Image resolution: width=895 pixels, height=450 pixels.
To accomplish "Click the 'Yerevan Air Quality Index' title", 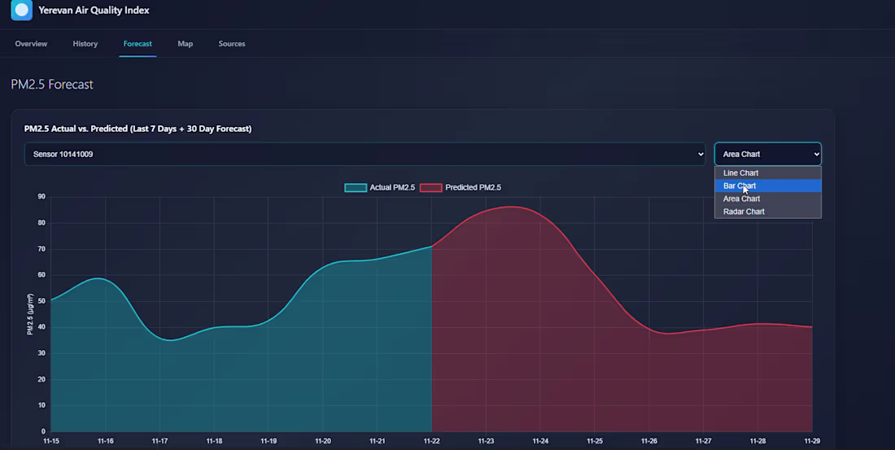I will [x=94, y=11].
